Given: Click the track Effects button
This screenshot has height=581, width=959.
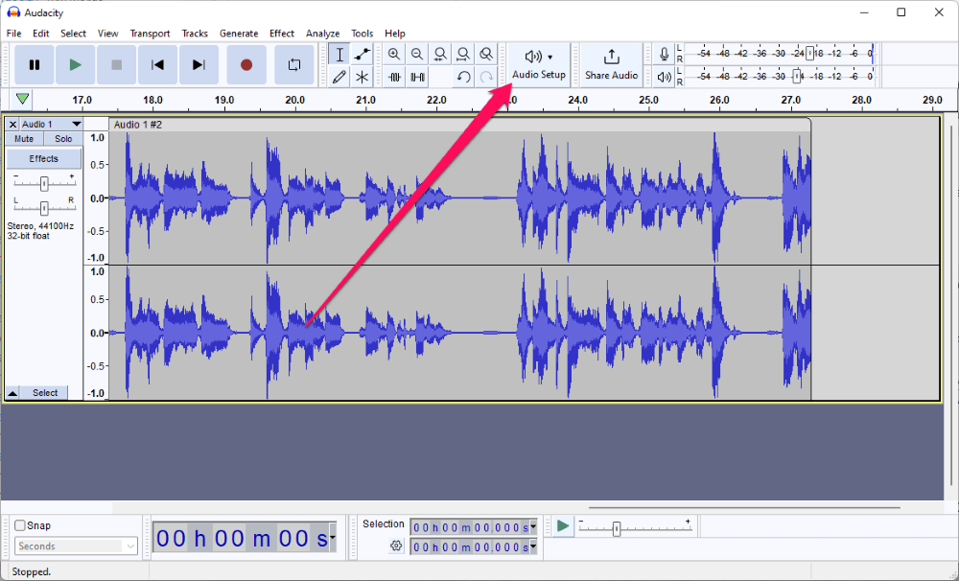Looking at the screenshot, I should 43,158.
